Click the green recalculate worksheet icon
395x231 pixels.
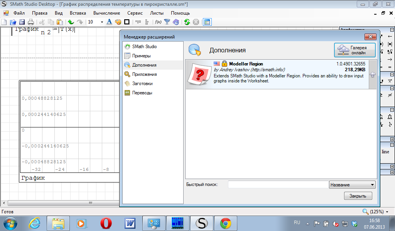[x=187, y=22]
